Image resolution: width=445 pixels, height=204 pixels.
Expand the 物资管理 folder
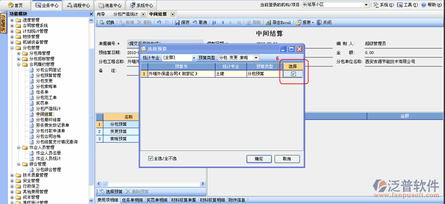[x=12, y=37]
